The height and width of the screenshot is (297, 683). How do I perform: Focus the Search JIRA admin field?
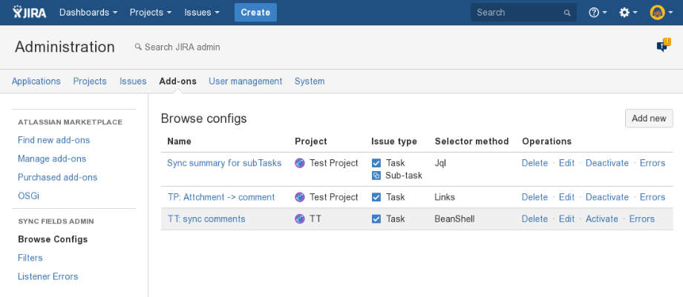point(182,47)
